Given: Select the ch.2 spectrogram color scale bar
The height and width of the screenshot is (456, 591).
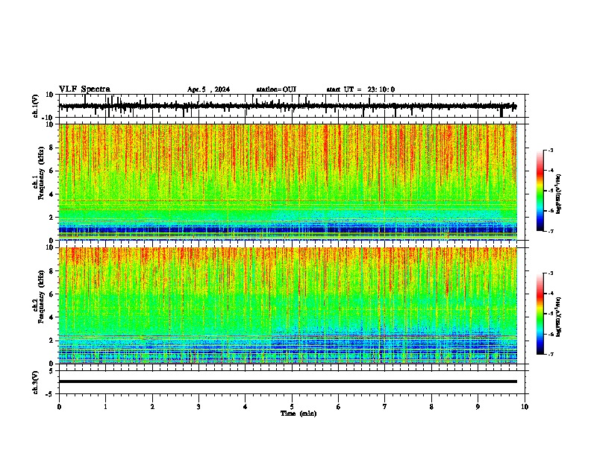Looking at the screenshot, I should click(540, 314).
